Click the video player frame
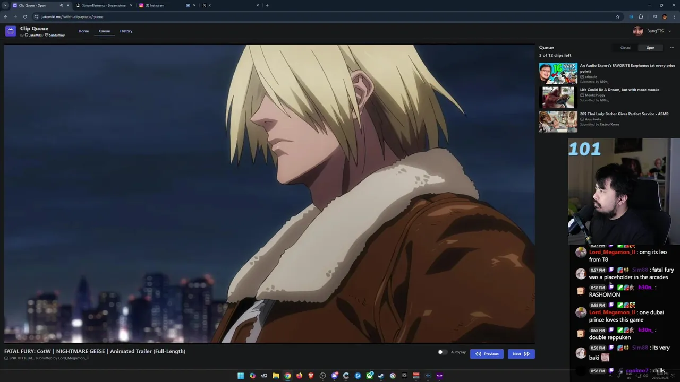 click(x=269, y=194)
